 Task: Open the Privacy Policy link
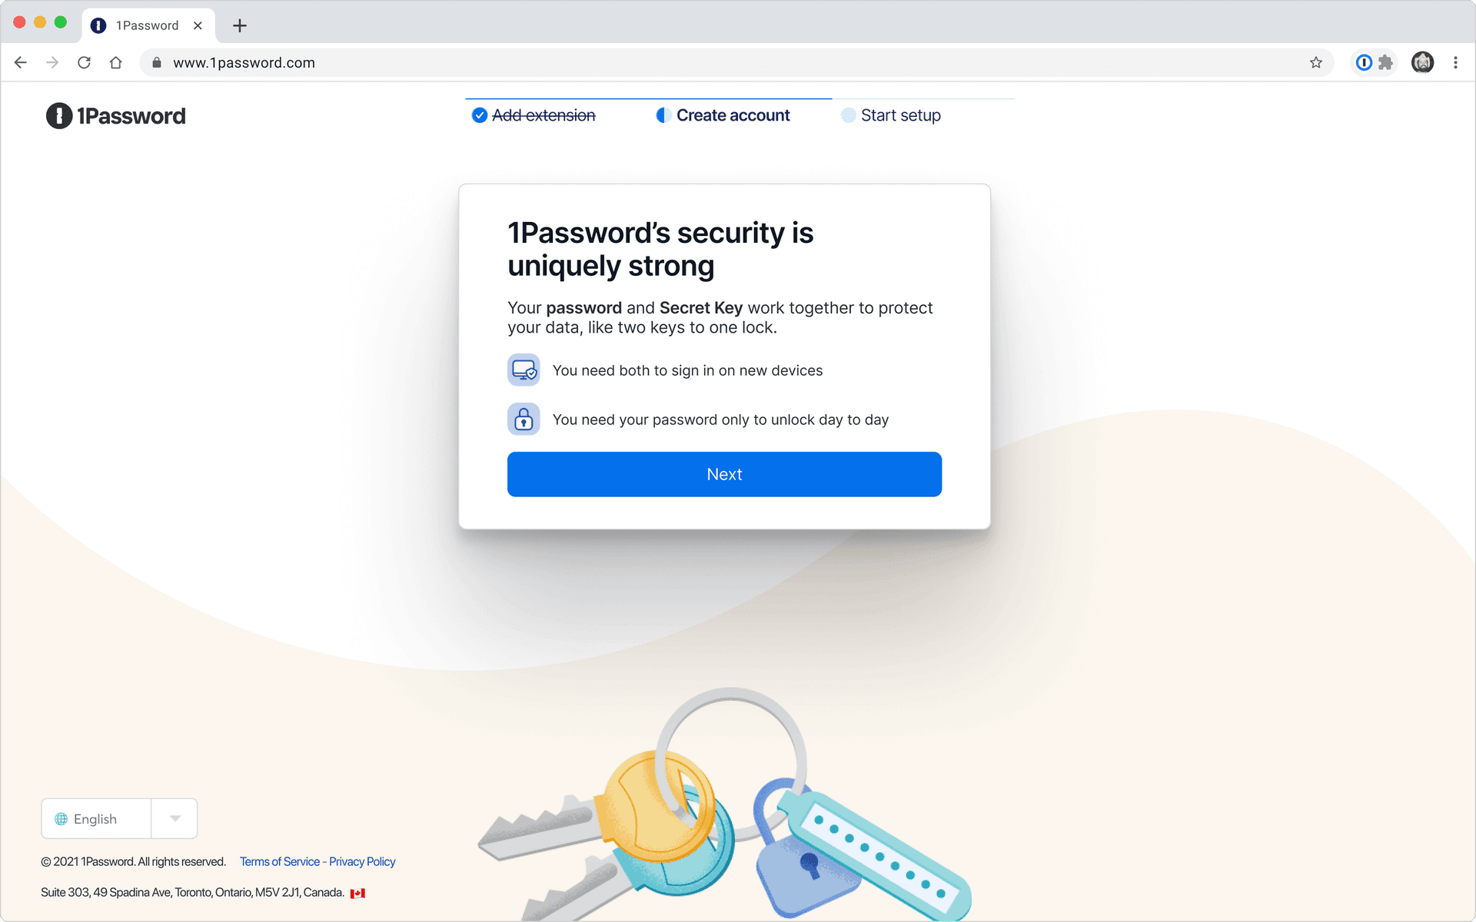pos(362,861)
